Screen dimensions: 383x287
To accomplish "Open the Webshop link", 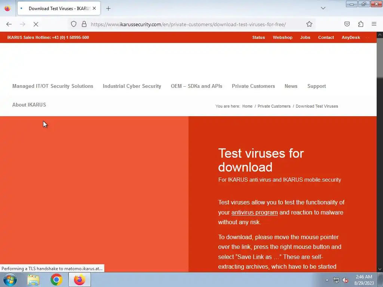I will [282, 37].
